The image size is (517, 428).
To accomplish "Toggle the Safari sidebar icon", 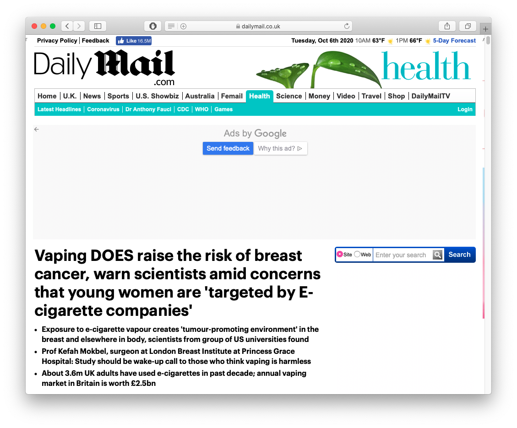I will point(98,26).
